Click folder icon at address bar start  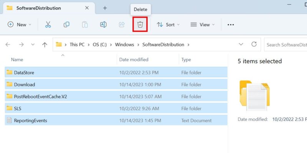[x=59, y=44]
